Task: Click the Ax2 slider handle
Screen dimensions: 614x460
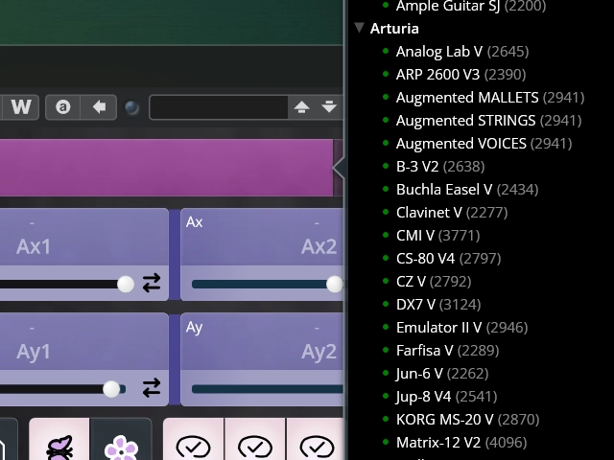Action: coord(335,284)
